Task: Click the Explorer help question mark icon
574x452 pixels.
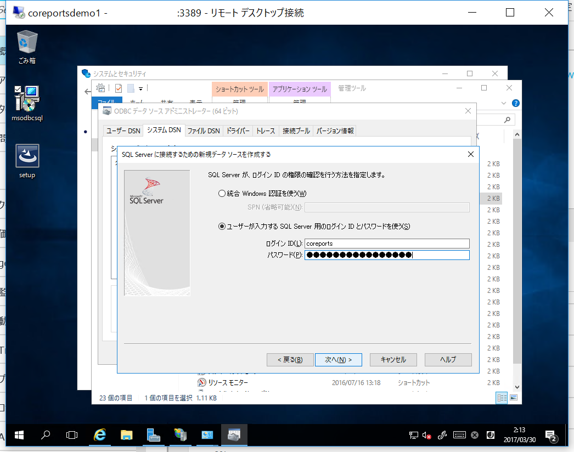Action: click(515, 103)
